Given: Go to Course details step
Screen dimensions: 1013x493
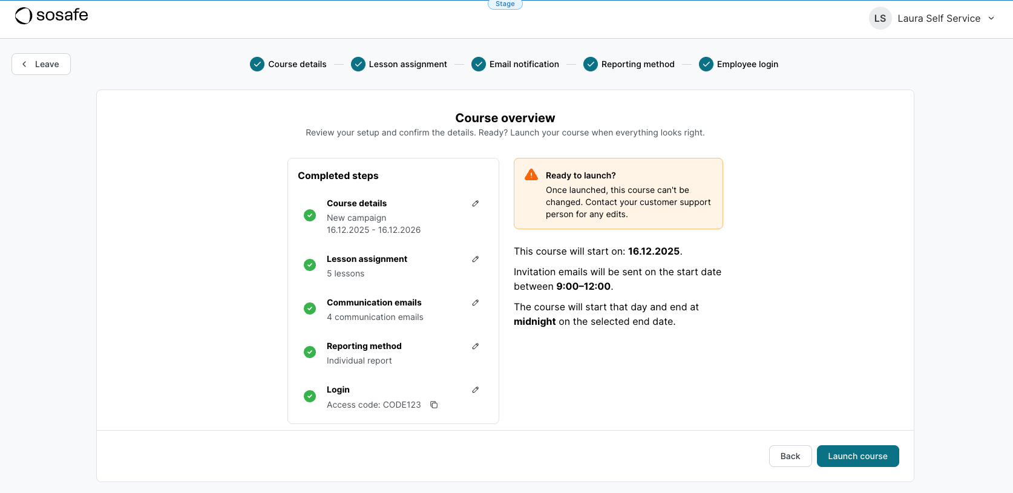Looking at the screenshot, I should coord(288,64).
